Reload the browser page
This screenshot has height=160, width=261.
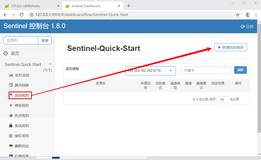[22, 15]
